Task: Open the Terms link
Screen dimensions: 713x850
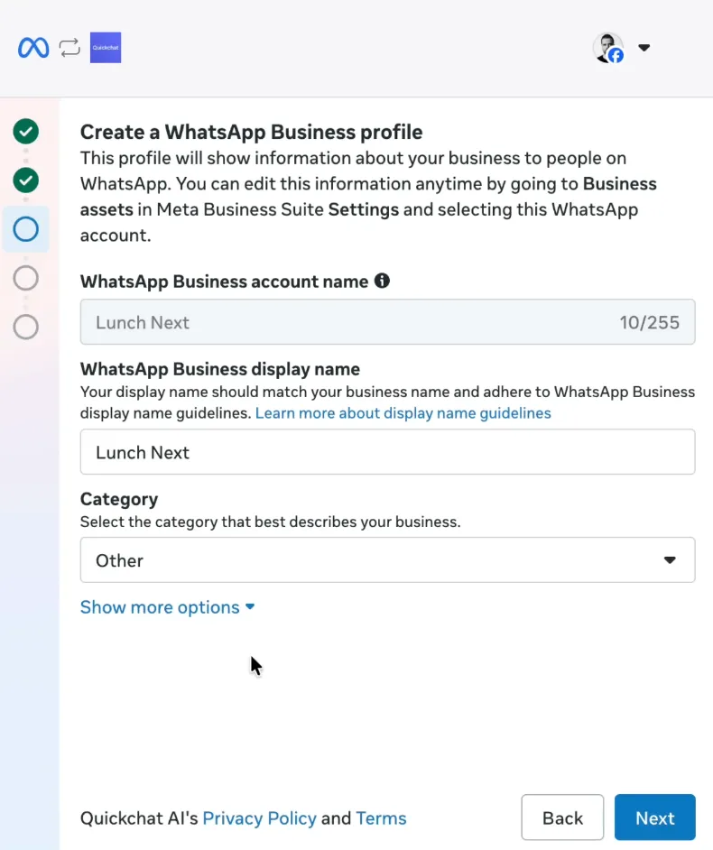Action: (x=381, y=818)
